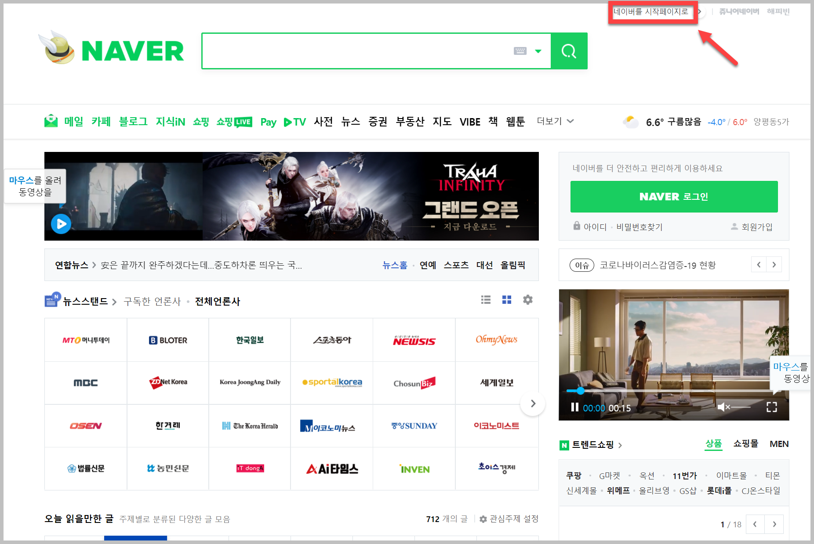Unmute the ad video speaker icon

[723, 407]
